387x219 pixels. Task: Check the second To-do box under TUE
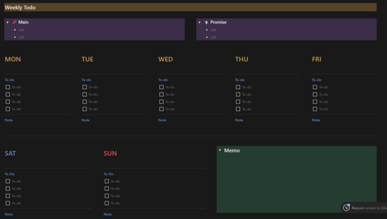[85, 95]
